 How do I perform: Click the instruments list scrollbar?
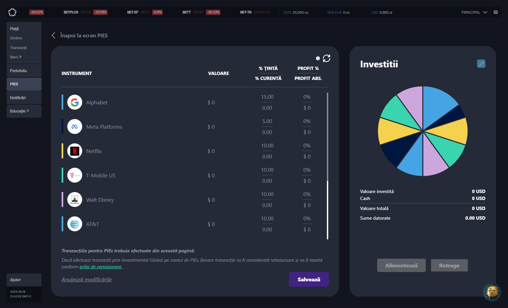click(x=328, y=166)
